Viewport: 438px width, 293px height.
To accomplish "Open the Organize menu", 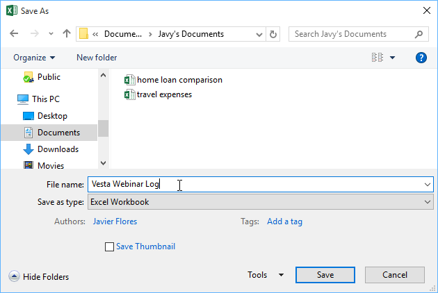I will point(34,58).
